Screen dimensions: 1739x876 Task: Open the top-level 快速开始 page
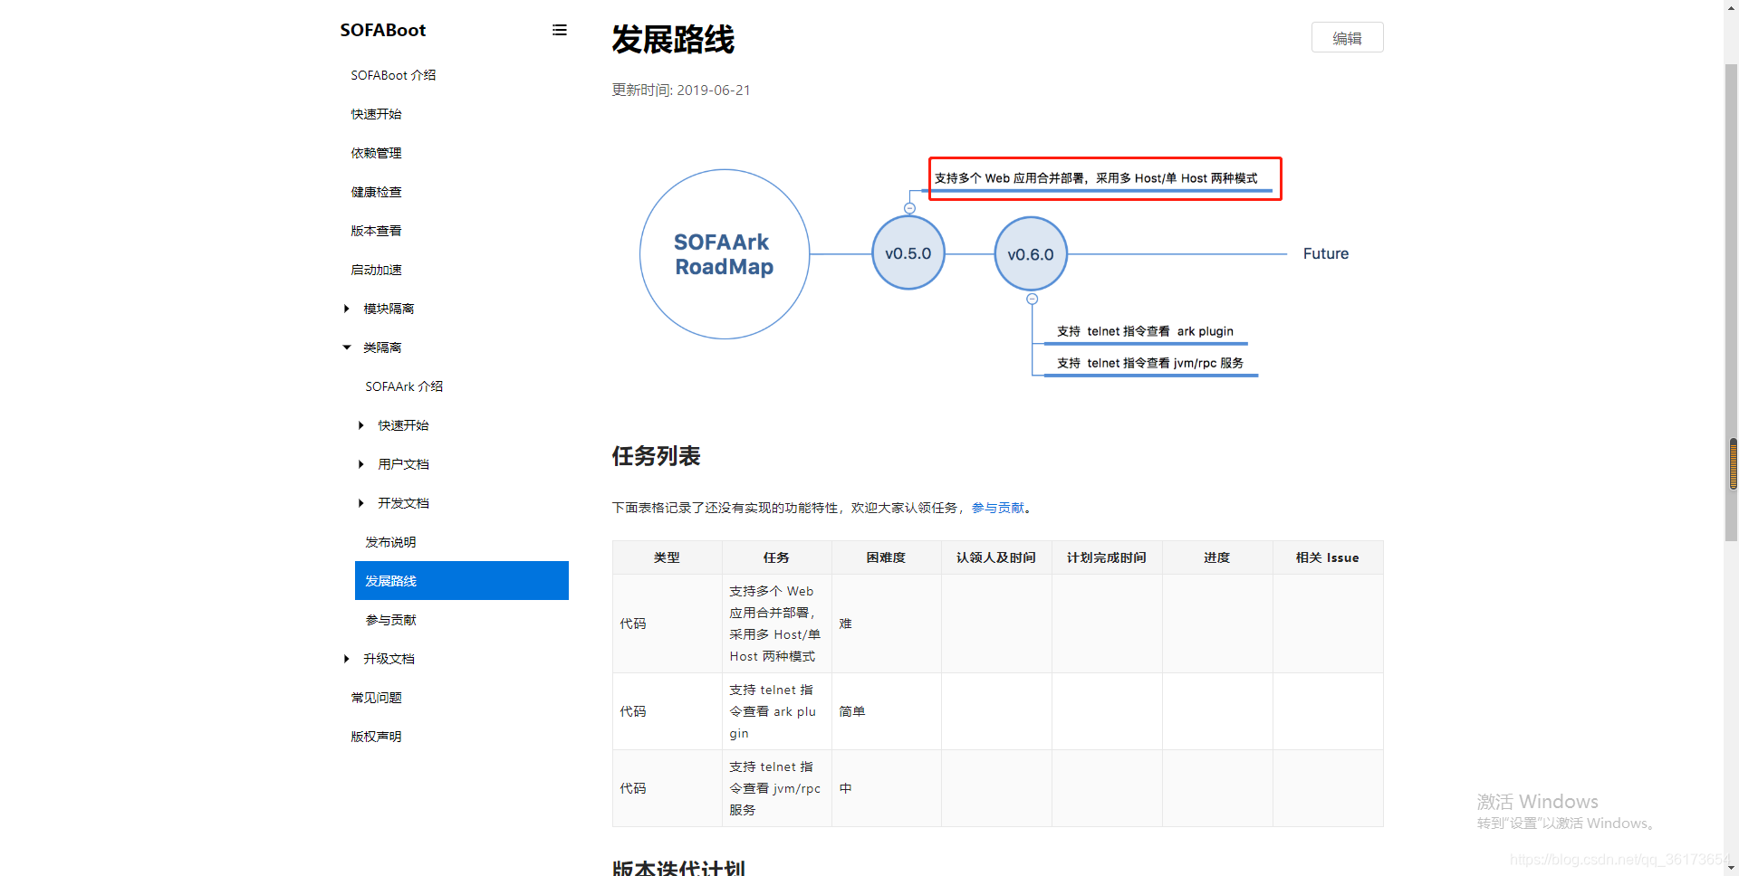[376, 114]
